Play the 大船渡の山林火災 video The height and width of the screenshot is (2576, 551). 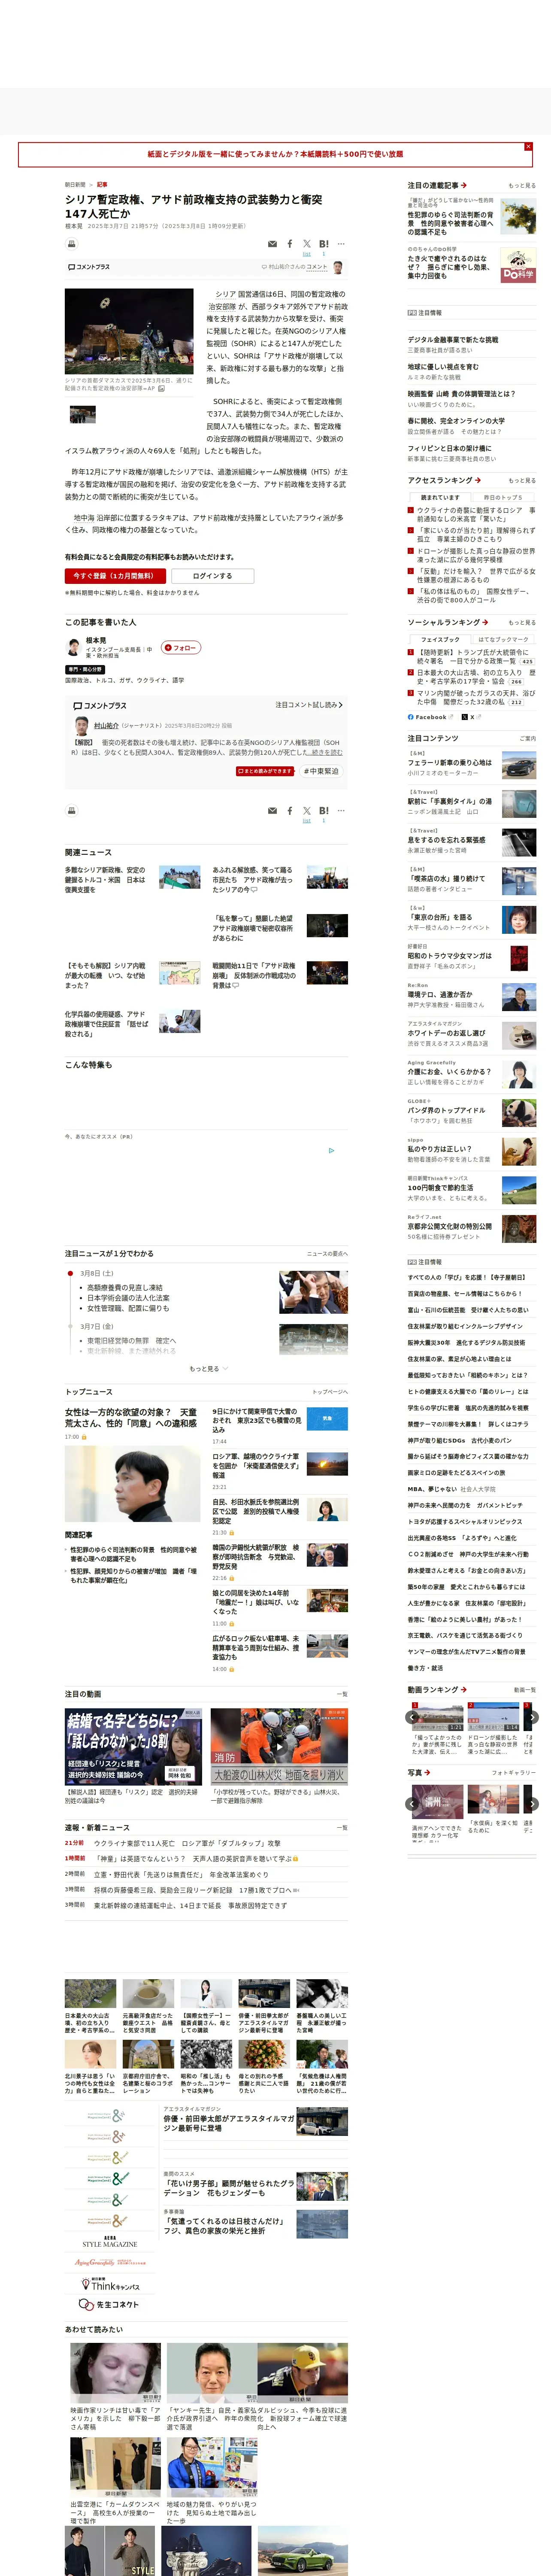(x=279, y=1746)
